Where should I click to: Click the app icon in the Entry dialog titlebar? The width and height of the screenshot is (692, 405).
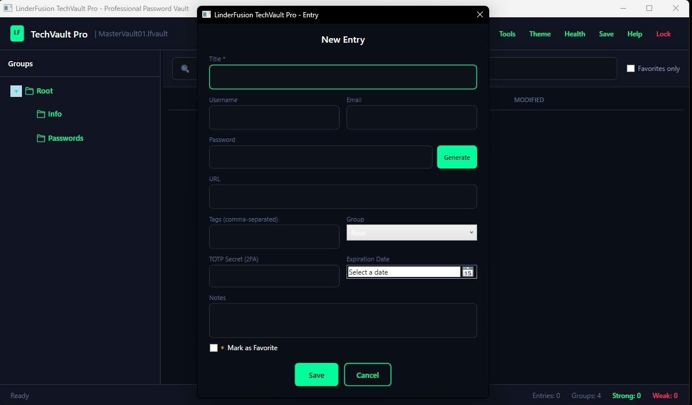(206, 14)
